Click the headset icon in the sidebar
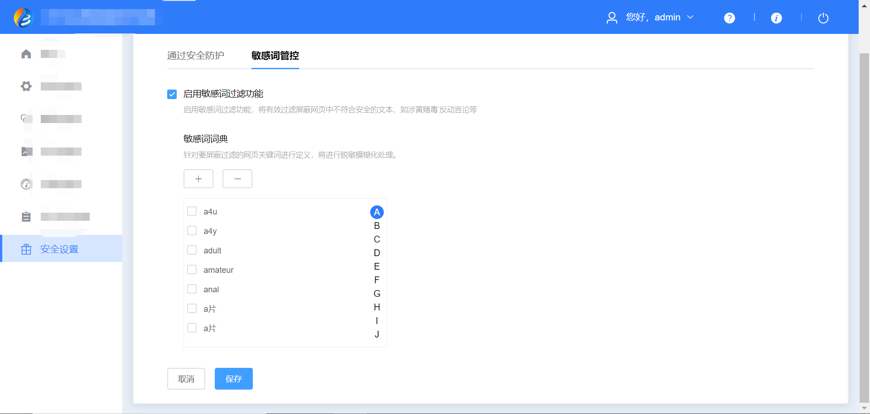870x414 pixels. [26, 119]
